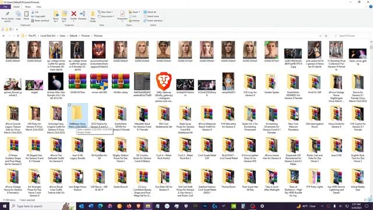373x210 pixels.
Task: Open the weather widget in taskbar
Action: (306, 206)
